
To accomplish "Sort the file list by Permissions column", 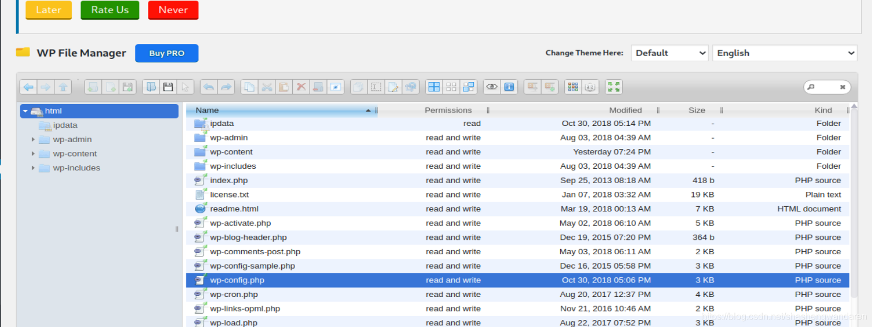I will pos(448,110).
